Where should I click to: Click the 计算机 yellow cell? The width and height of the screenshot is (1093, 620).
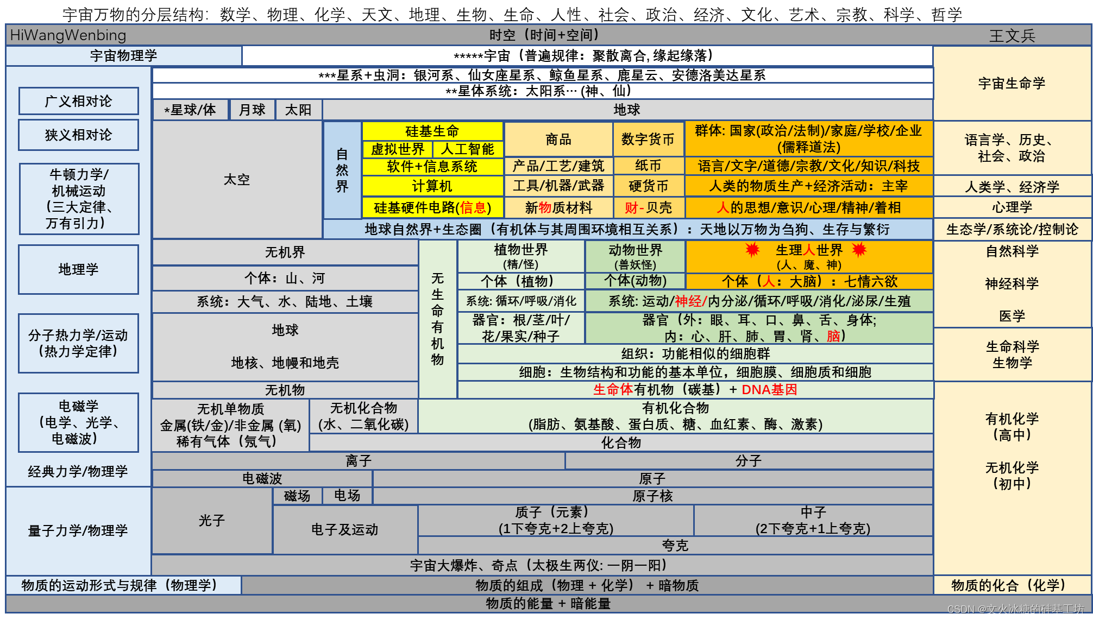tap(432, 186)
